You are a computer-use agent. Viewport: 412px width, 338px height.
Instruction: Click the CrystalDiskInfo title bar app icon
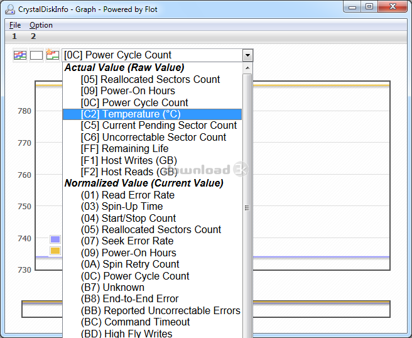(x=10, y=9)
